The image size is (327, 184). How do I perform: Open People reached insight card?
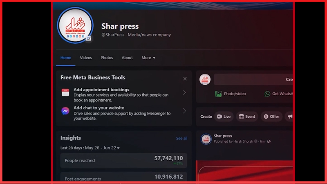point(124,160)
